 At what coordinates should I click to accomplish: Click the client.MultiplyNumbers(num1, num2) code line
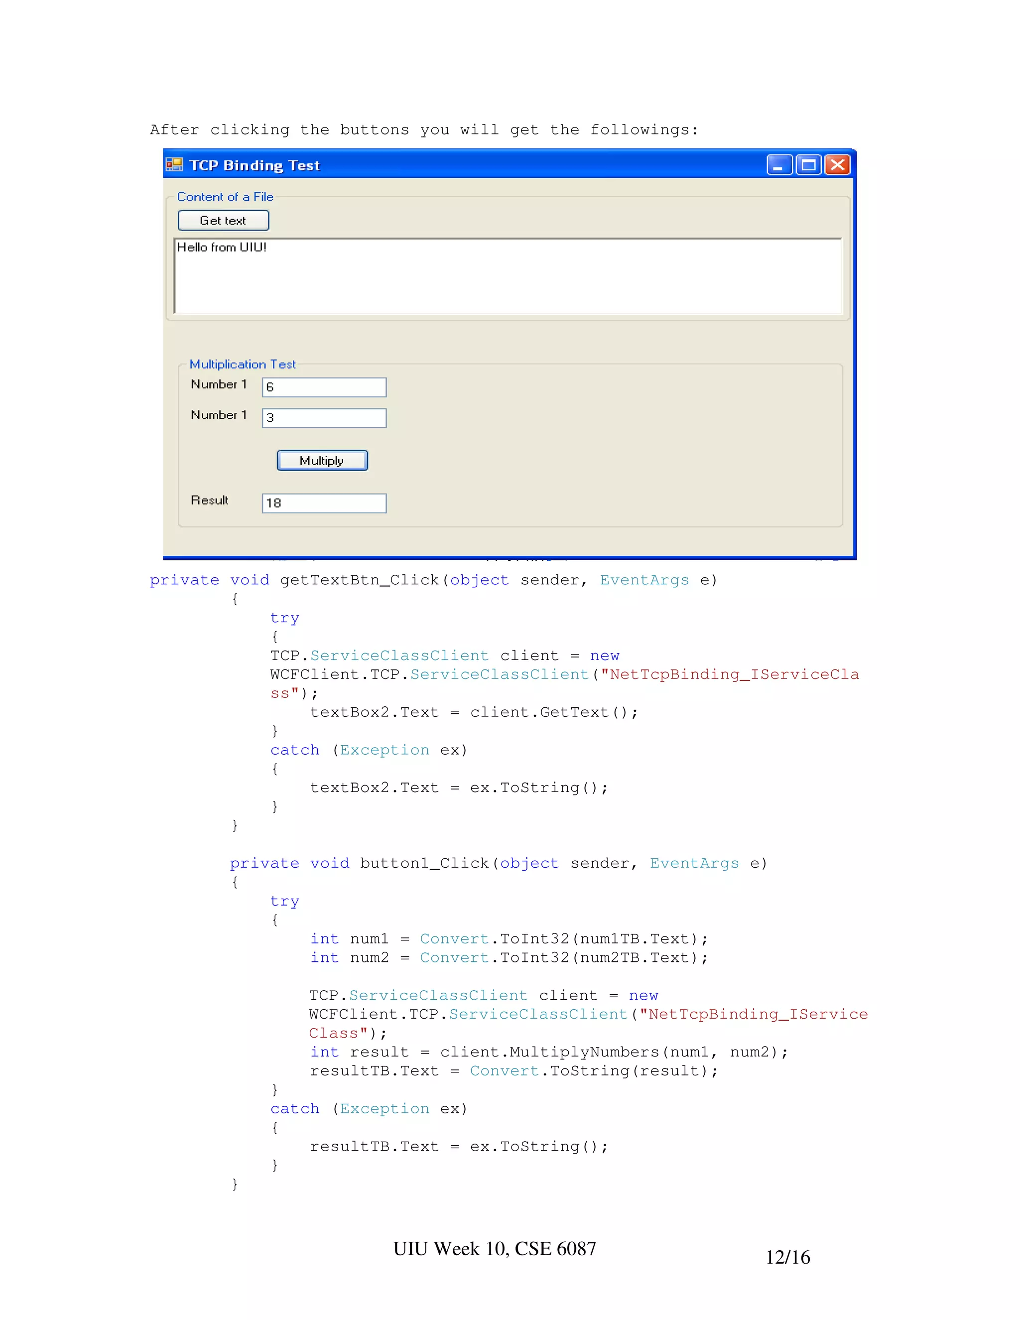(x=549, y=1052)
